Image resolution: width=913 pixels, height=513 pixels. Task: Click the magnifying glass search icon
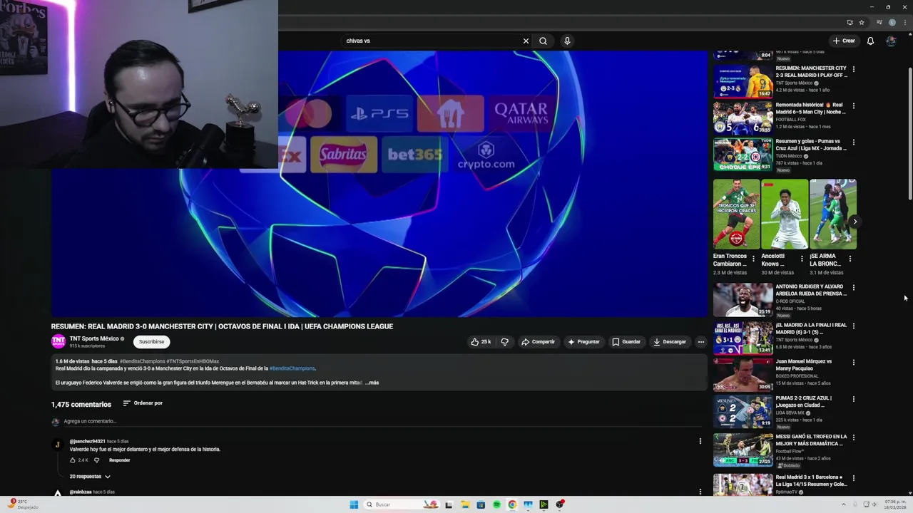pyautogui.click(x=543, y=41)
